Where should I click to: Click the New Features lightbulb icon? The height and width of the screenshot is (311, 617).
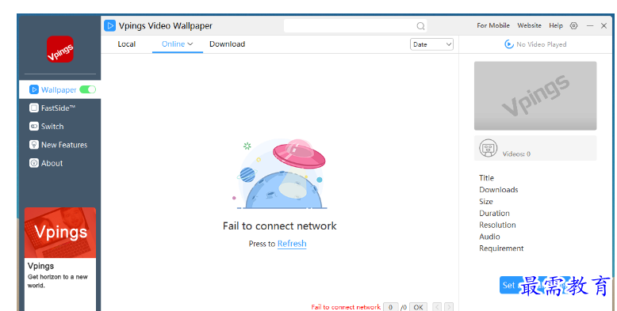click(x=34, y=145)
